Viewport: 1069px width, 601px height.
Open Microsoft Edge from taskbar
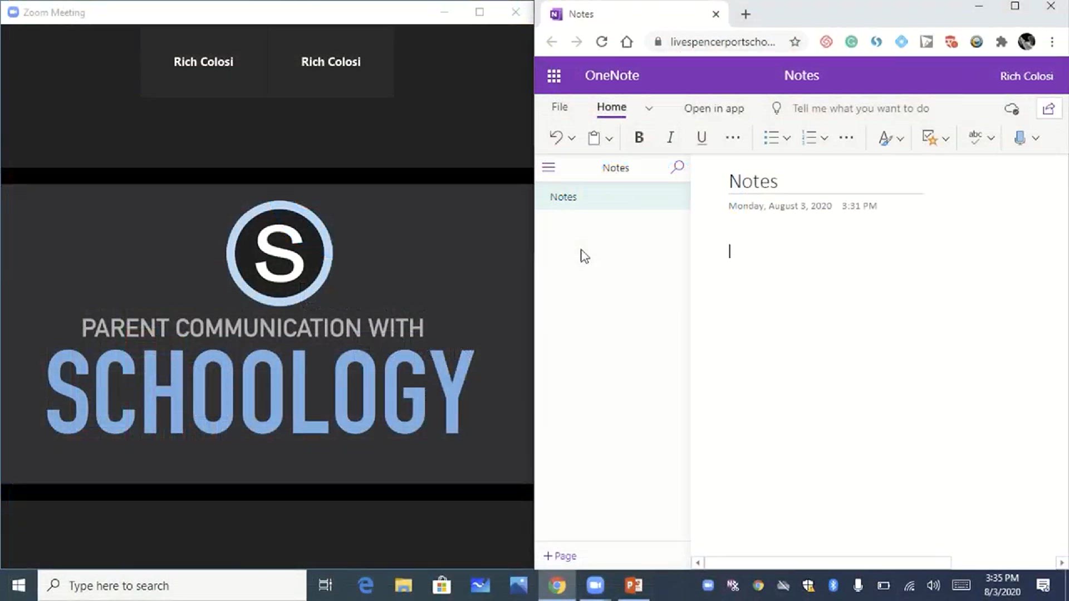(365, 585)
